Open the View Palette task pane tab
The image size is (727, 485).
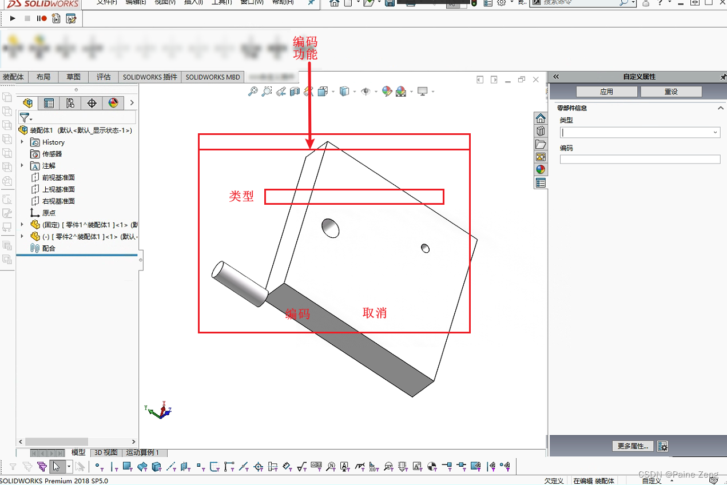pyautogui.click(x=541, y=157)
